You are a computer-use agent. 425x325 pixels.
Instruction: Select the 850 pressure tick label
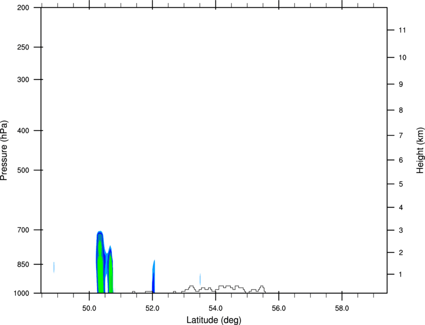[23, 264]
